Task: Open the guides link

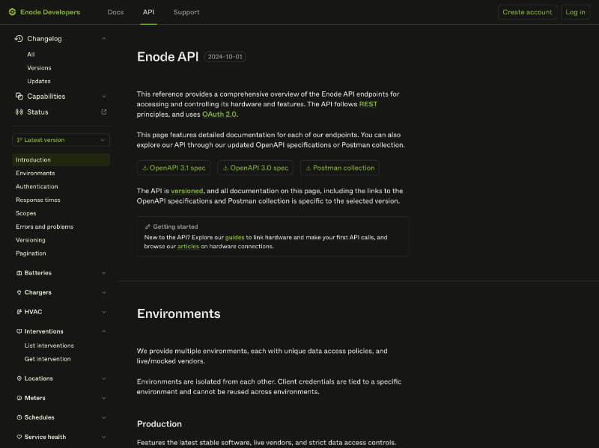Action: pos(234,237)
